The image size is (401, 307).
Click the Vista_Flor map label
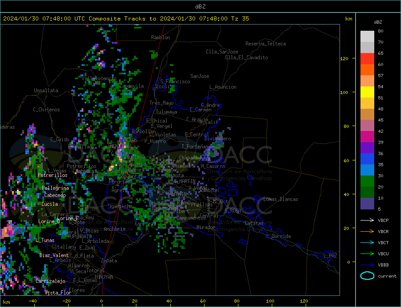click(58, 293)
